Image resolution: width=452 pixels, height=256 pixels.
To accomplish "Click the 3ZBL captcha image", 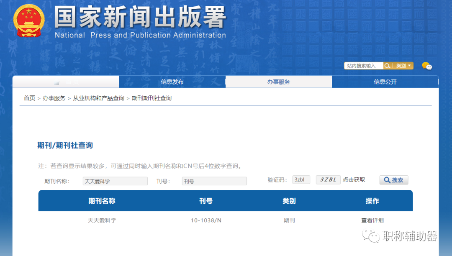I will (328, 179).
